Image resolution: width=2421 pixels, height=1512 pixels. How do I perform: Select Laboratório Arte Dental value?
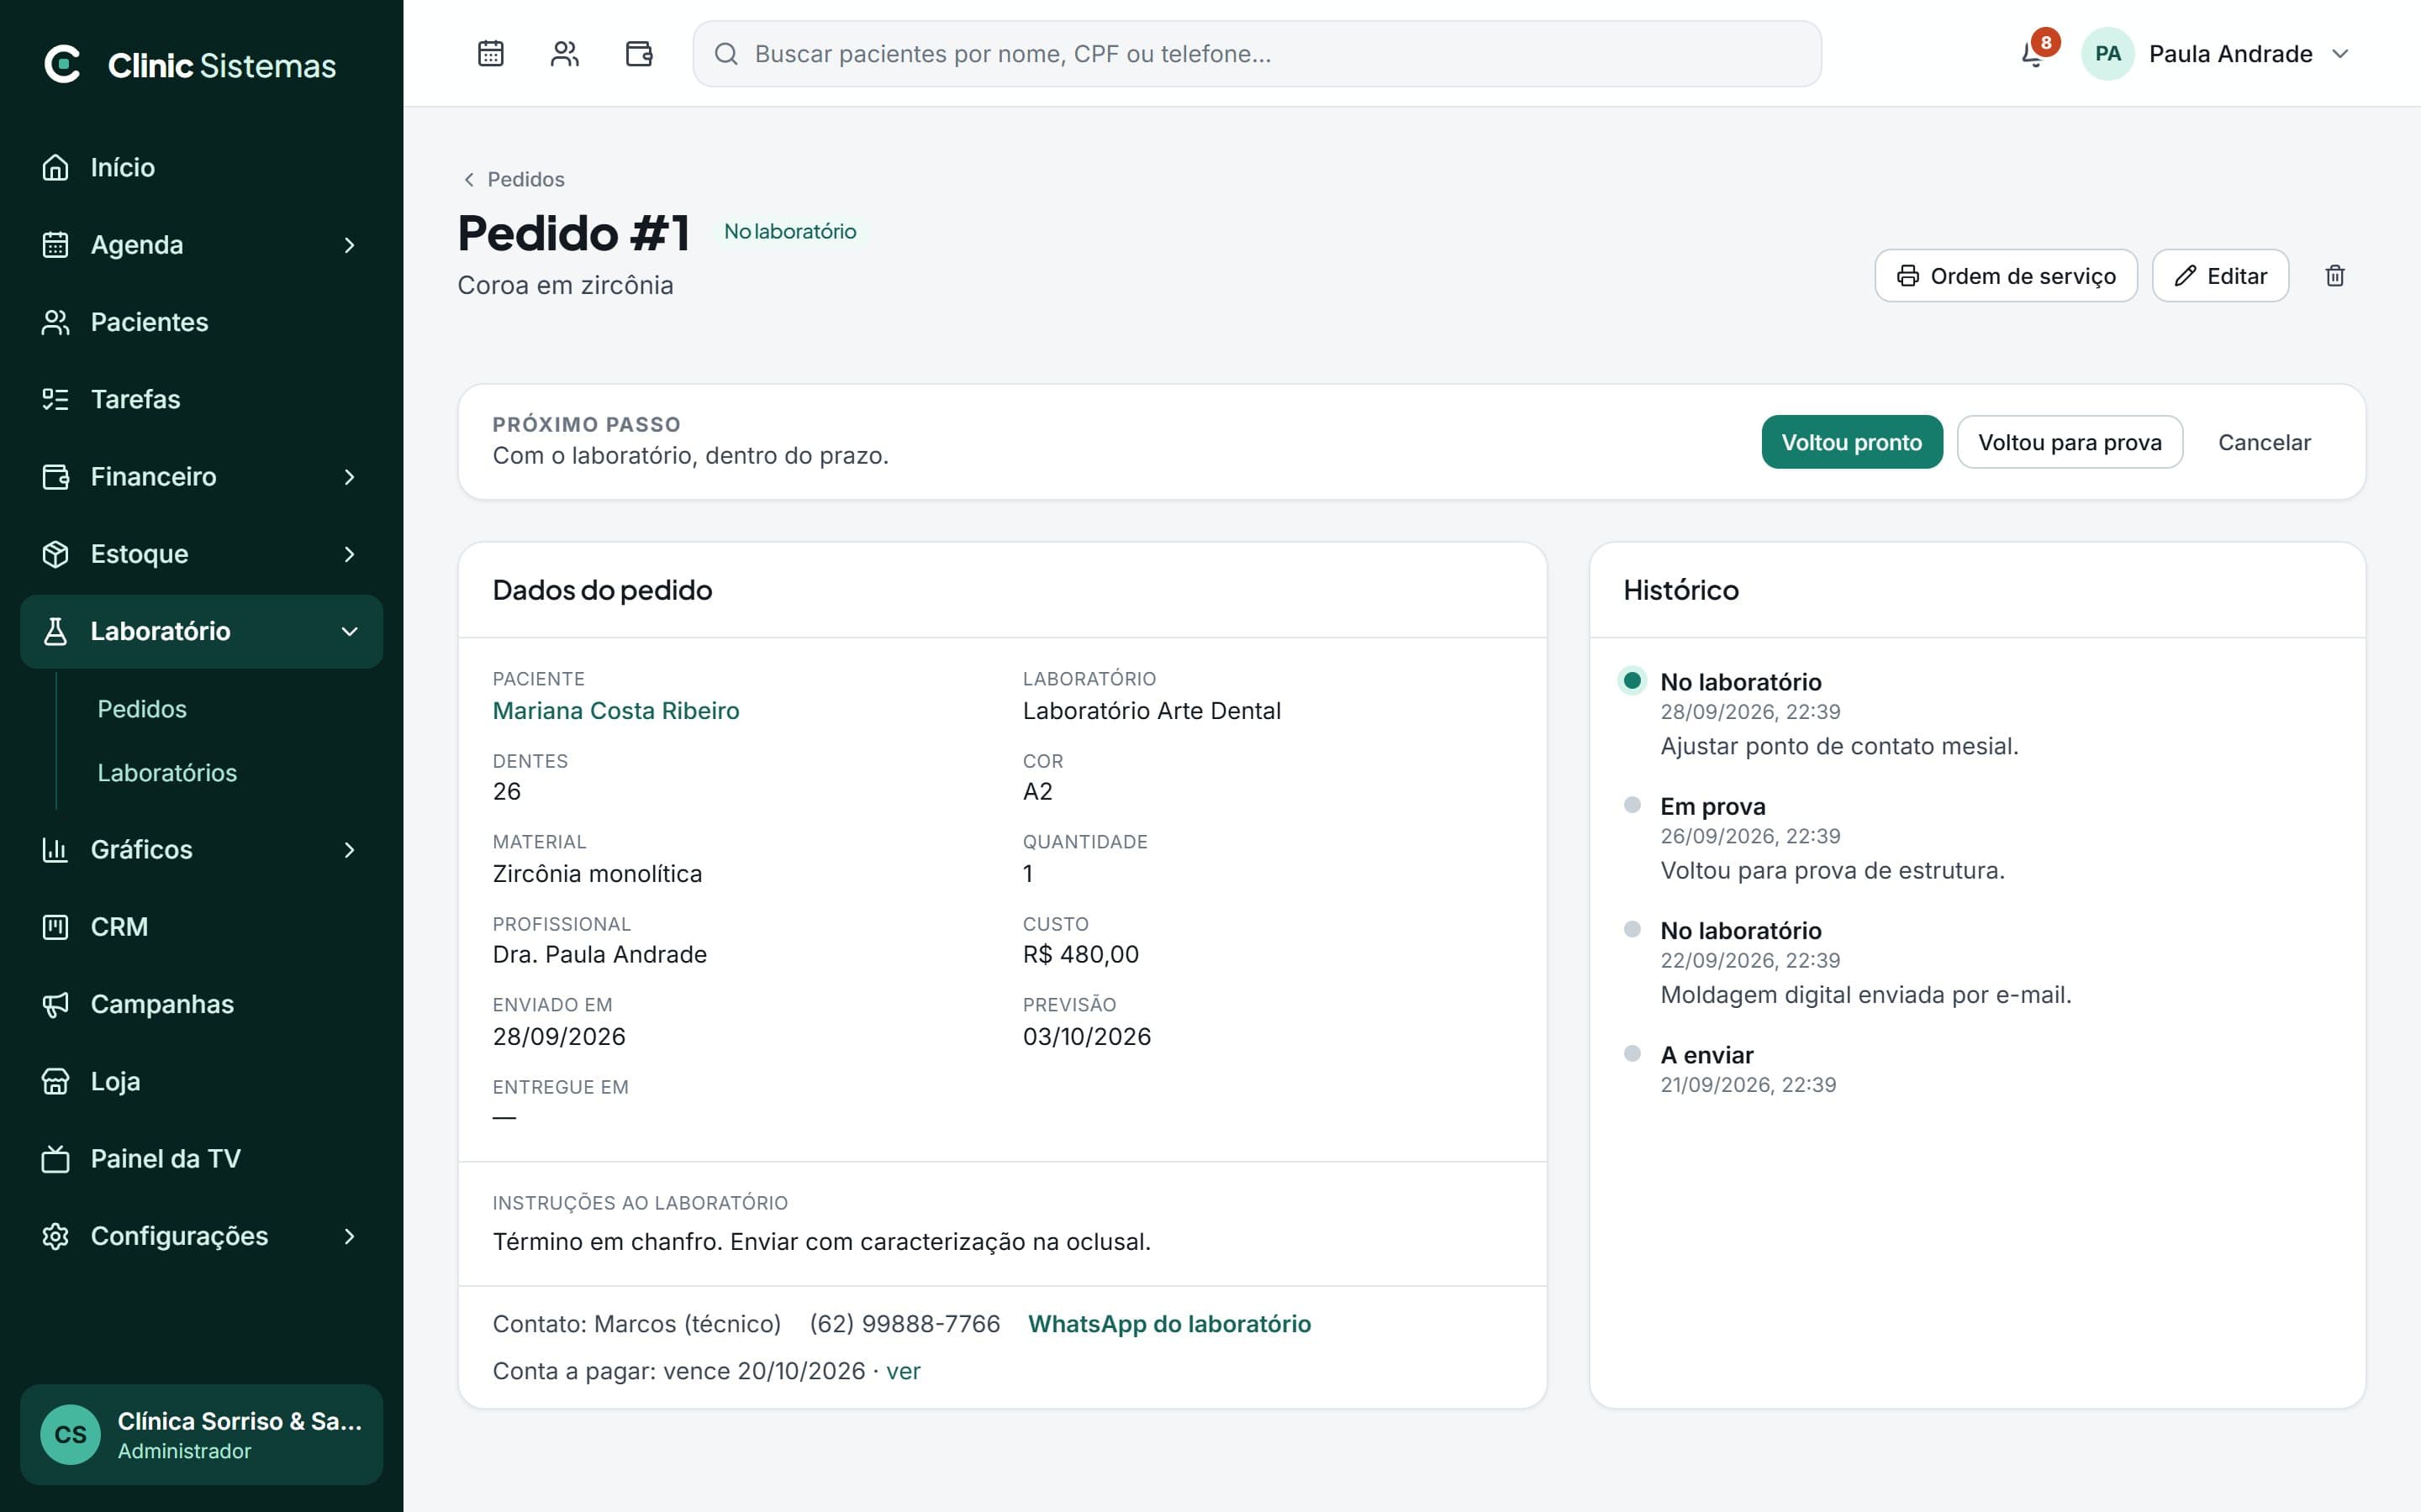click(x=1152, y=711)
